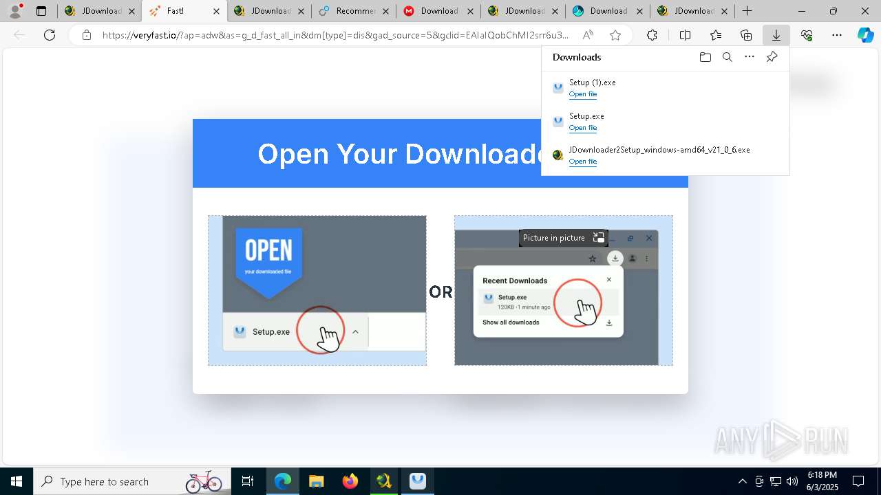Select Setup (1).exe download entry
This screenshot has width=881, height=495.
click(x=665, y=88)
